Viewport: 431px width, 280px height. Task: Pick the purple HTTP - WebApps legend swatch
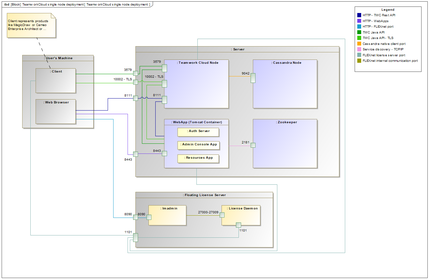pos(359,21)
